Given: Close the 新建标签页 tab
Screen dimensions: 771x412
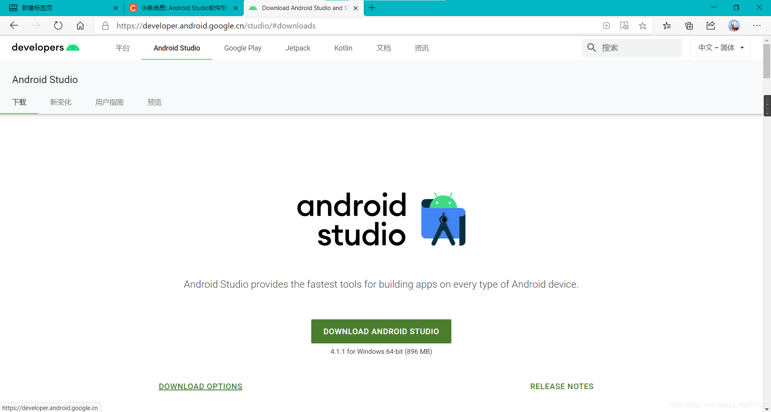Looking at the screenshot, I should (116, 8).
